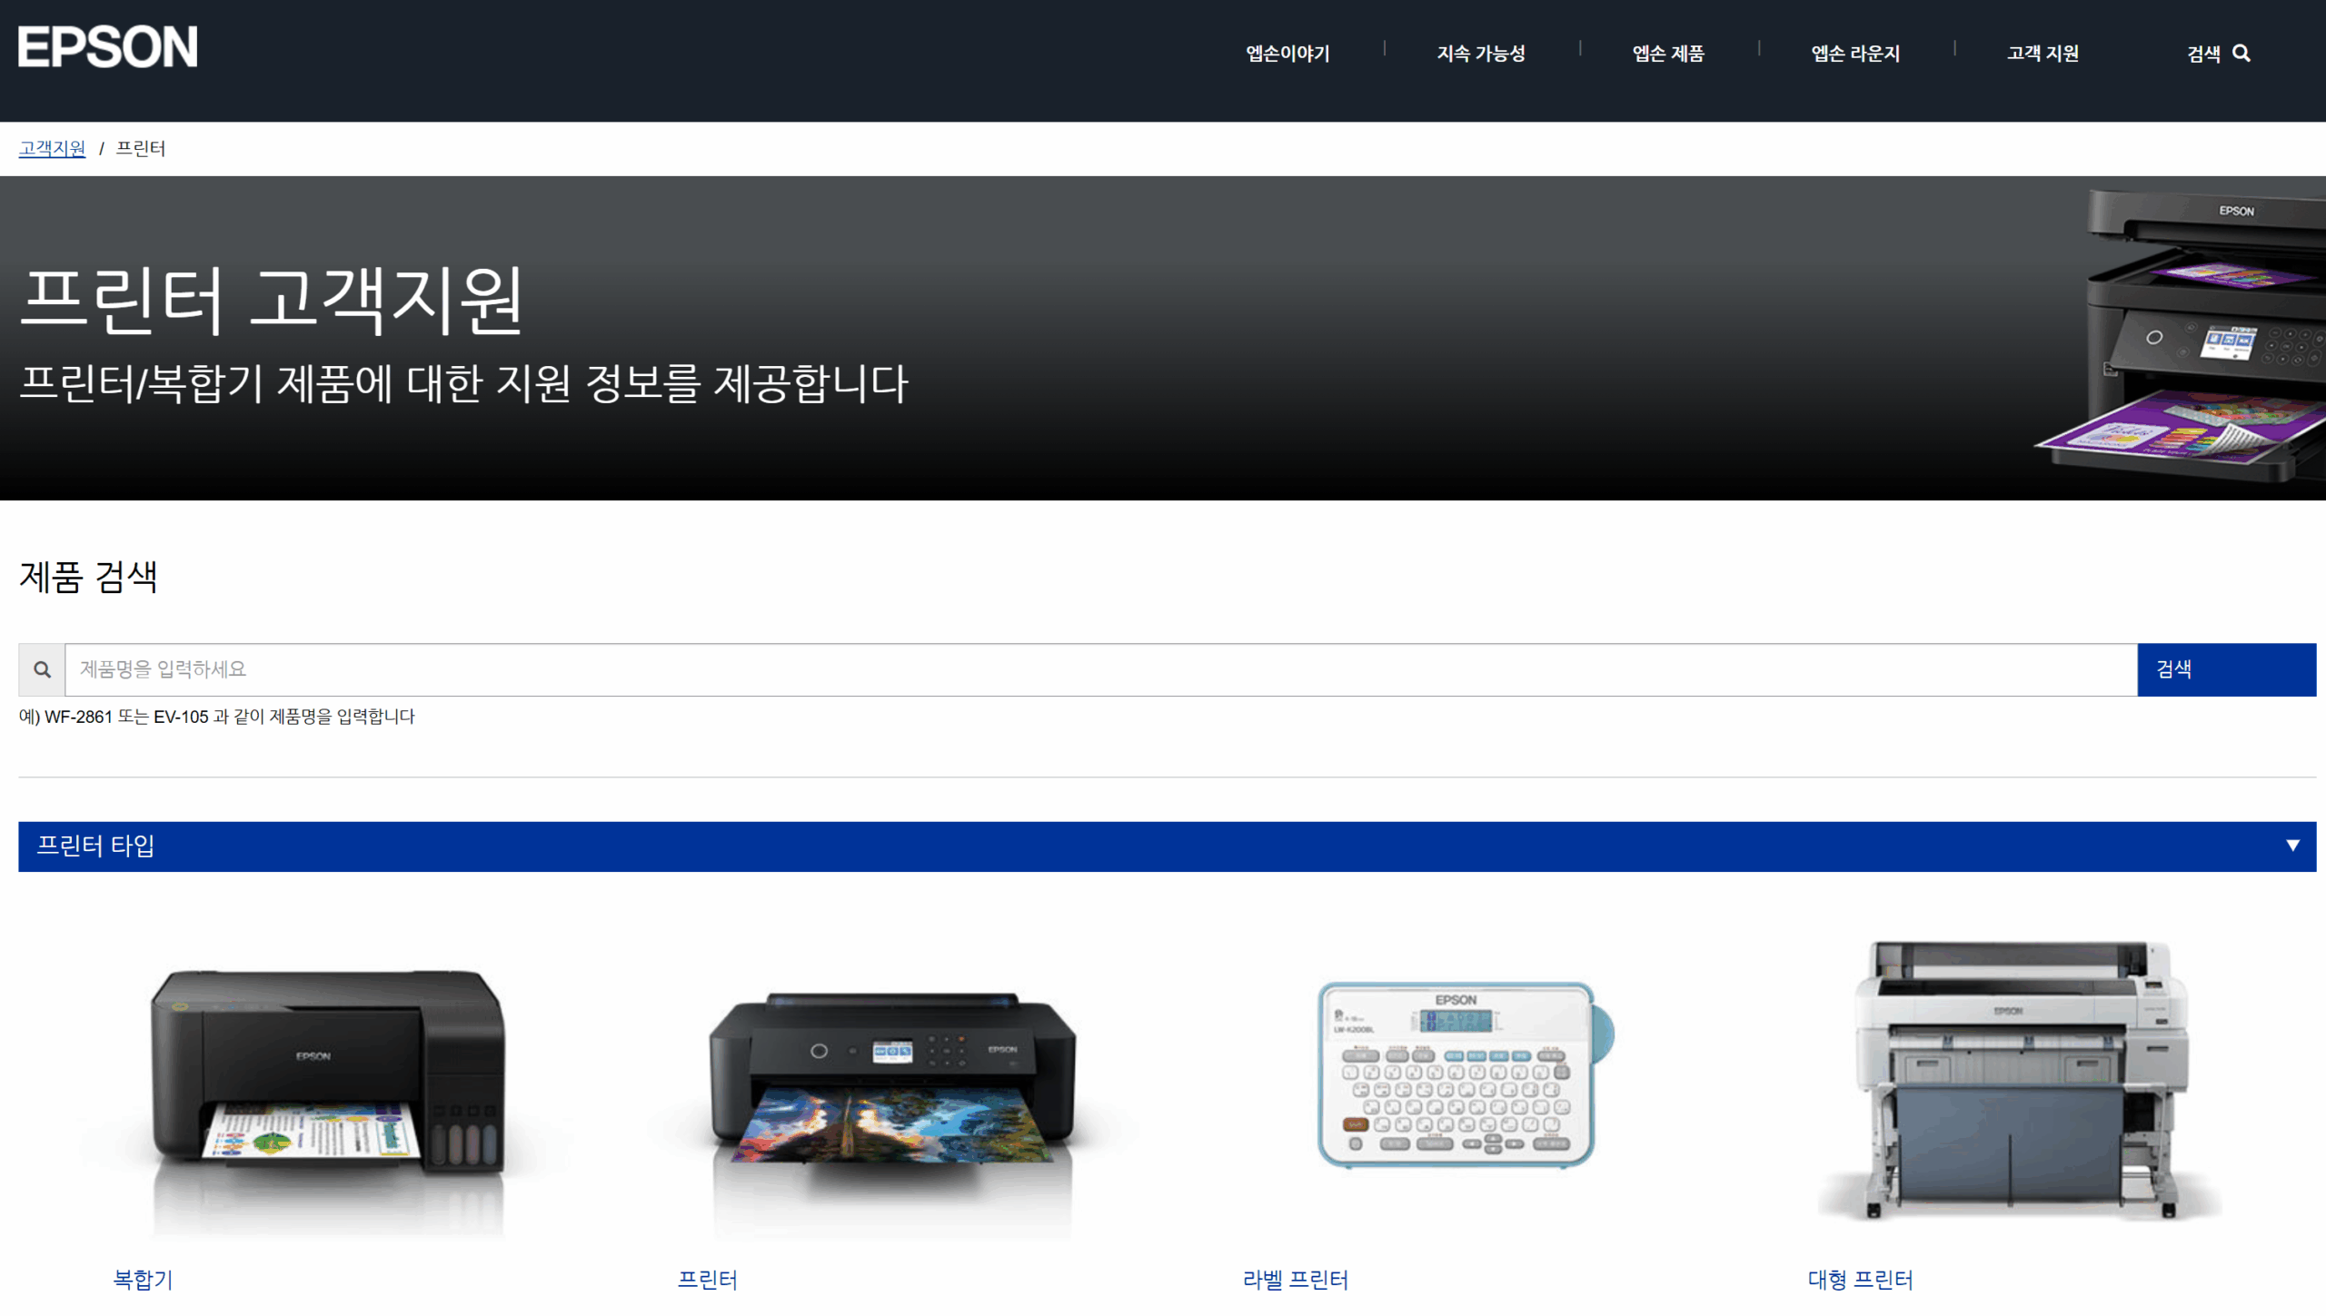Go to the 고객지원 breadcrumb link
The width and height of the screenshot is (2326, 1316).
click(x=52, y=148)
